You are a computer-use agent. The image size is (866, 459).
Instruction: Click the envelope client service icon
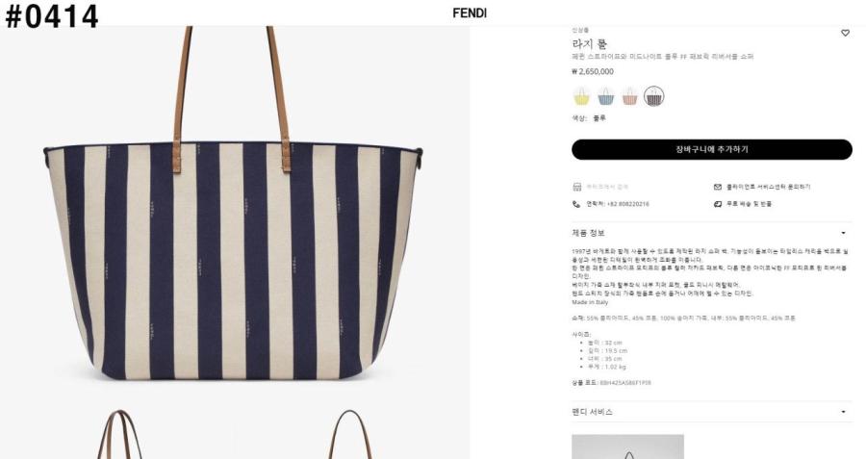pyautogui.click(x=718, y=187)
